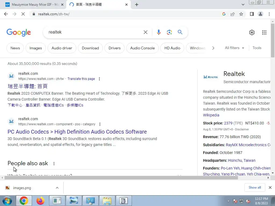The width and height of the screenshot is (275, 206).
Task: Click the Google icon in the address bar
Action: (x=224, y=14)
